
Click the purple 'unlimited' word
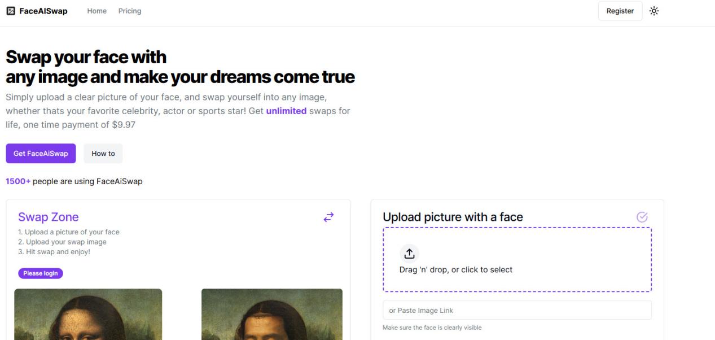[286, 111]
